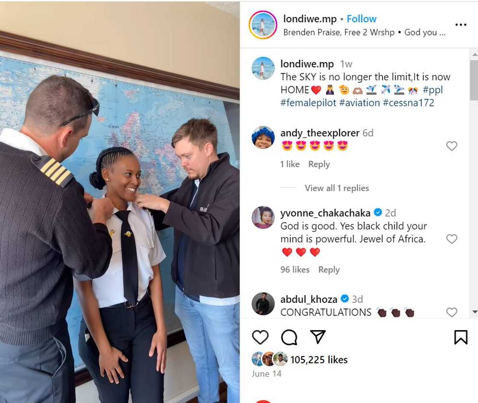This screenshot has height=403, width=478.
Task: Open yvonne_chakachaka's profile avatar
Action: pyautogui.click(x=263, y=217)
